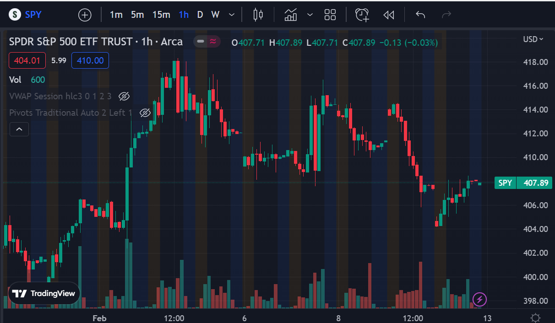Select the Vol indicator legend
Screen dimensions: 555x323
tap(15, 80)
